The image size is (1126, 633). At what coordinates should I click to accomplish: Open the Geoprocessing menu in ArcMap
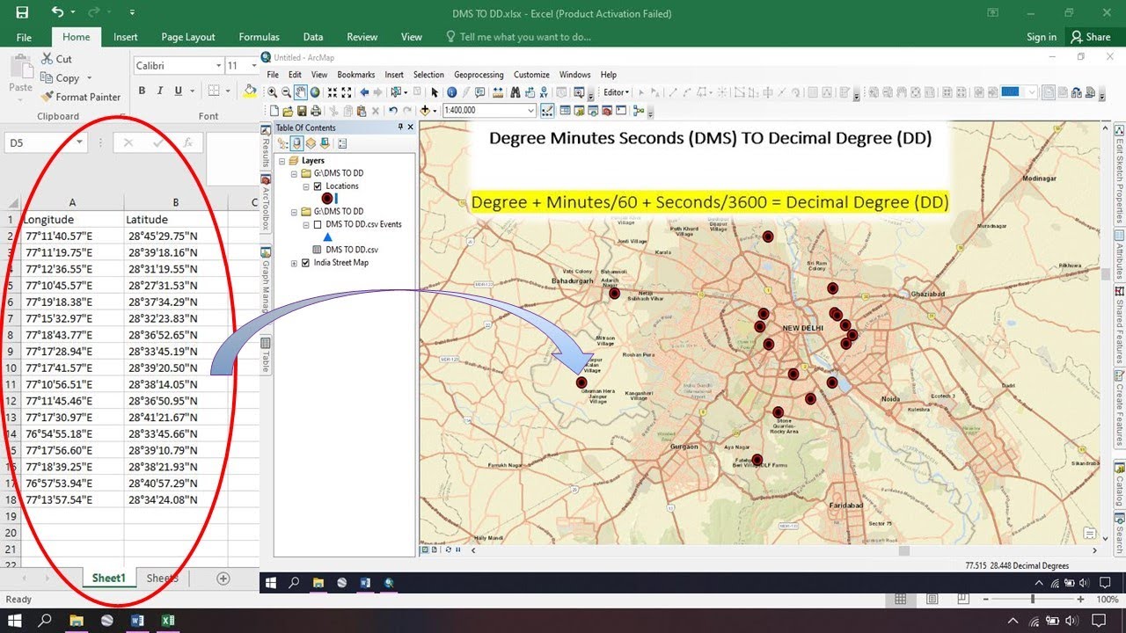[479, 75]
